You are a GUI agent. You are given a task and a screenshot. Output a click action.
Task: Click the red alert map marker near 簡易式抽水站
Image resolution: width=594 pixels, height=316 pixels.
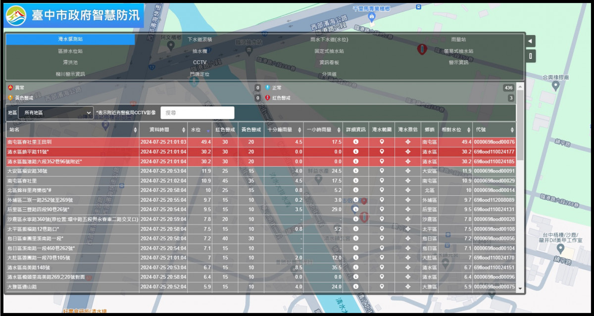pyautogui.click(x=421, y=49)
